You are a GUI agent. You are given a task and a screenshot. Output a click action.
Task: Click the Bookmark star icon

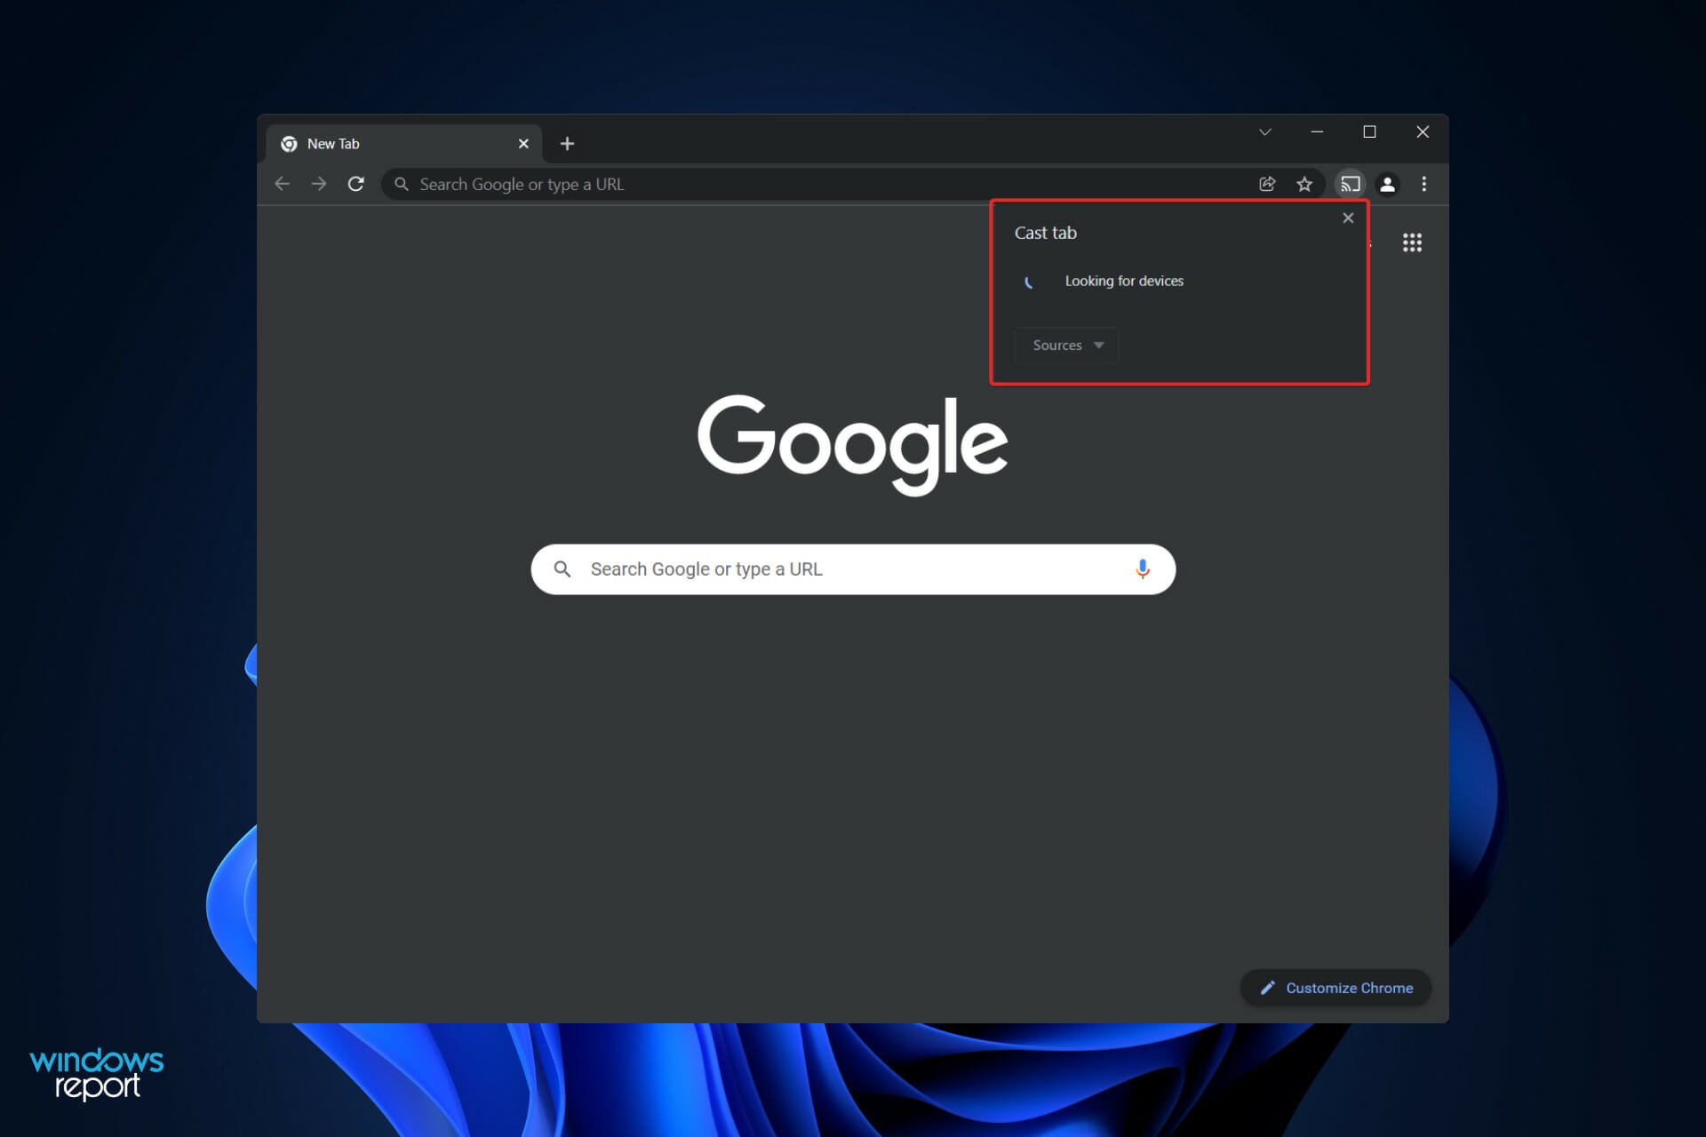coord(1305,184)
